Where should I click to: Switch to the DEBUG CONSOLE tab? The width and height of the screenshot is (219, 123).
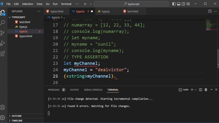93,90
